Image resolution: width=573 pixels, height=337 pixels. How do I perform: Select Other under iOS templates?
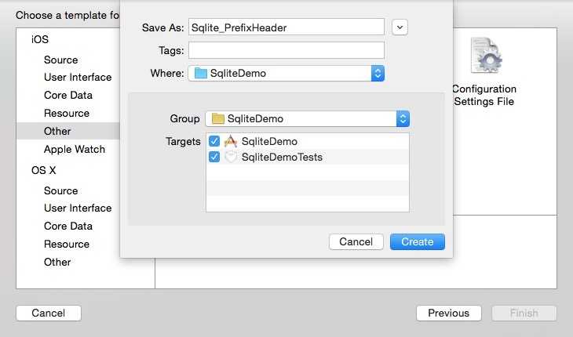[57, 131]
